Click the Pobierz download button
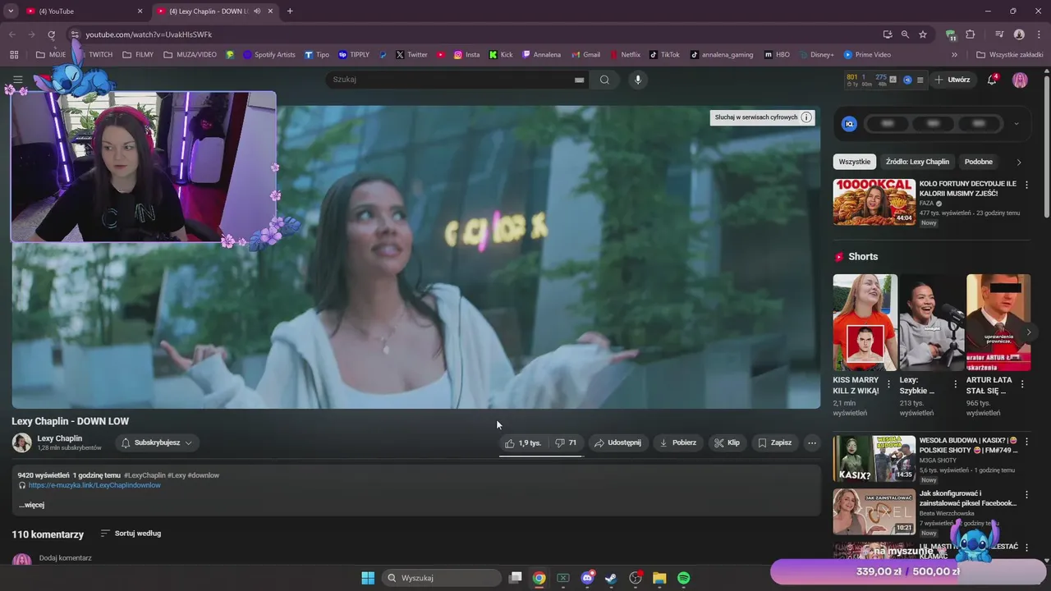Viewport: 1051px width, 591px height. (677, 442)
